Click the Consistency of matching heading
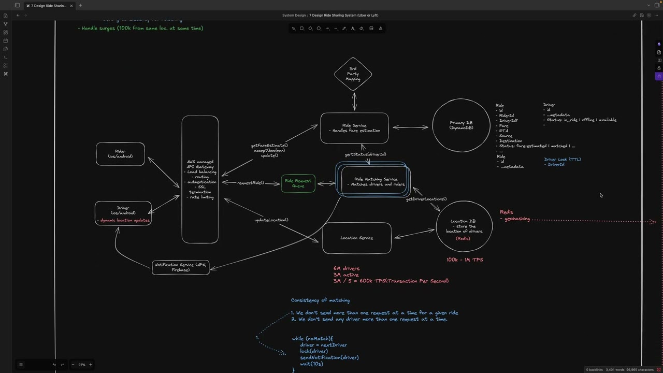The image size is (663, 373). (x=320, y=300)
